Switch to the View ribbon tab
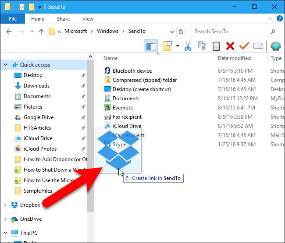 88,19
